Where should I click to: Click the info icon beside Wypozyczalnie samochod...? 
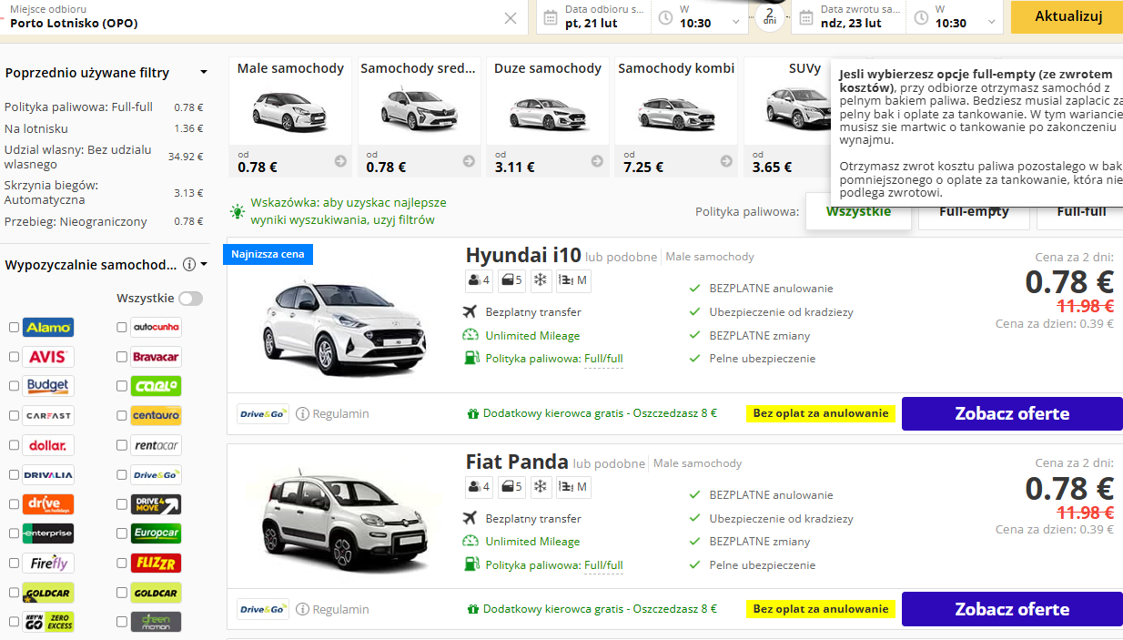(189, 265)
